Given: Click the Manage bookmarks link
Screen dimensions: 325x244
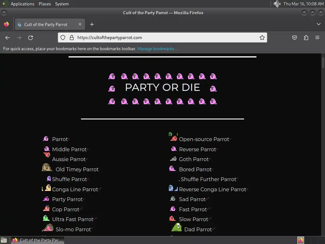Looking at the screenshot, I should (x=157, y=49).
